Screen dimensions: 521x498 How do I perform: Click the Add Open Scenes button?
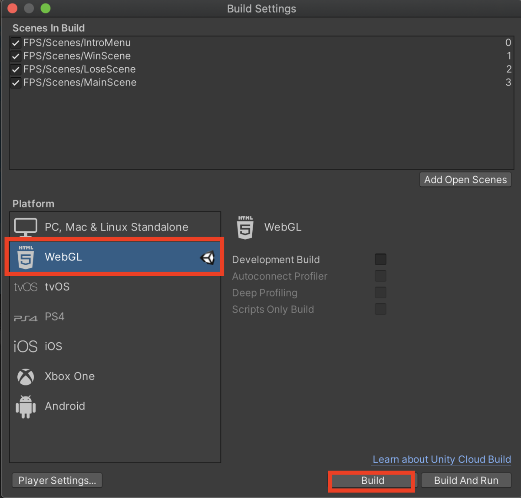(x=465, y=180)
